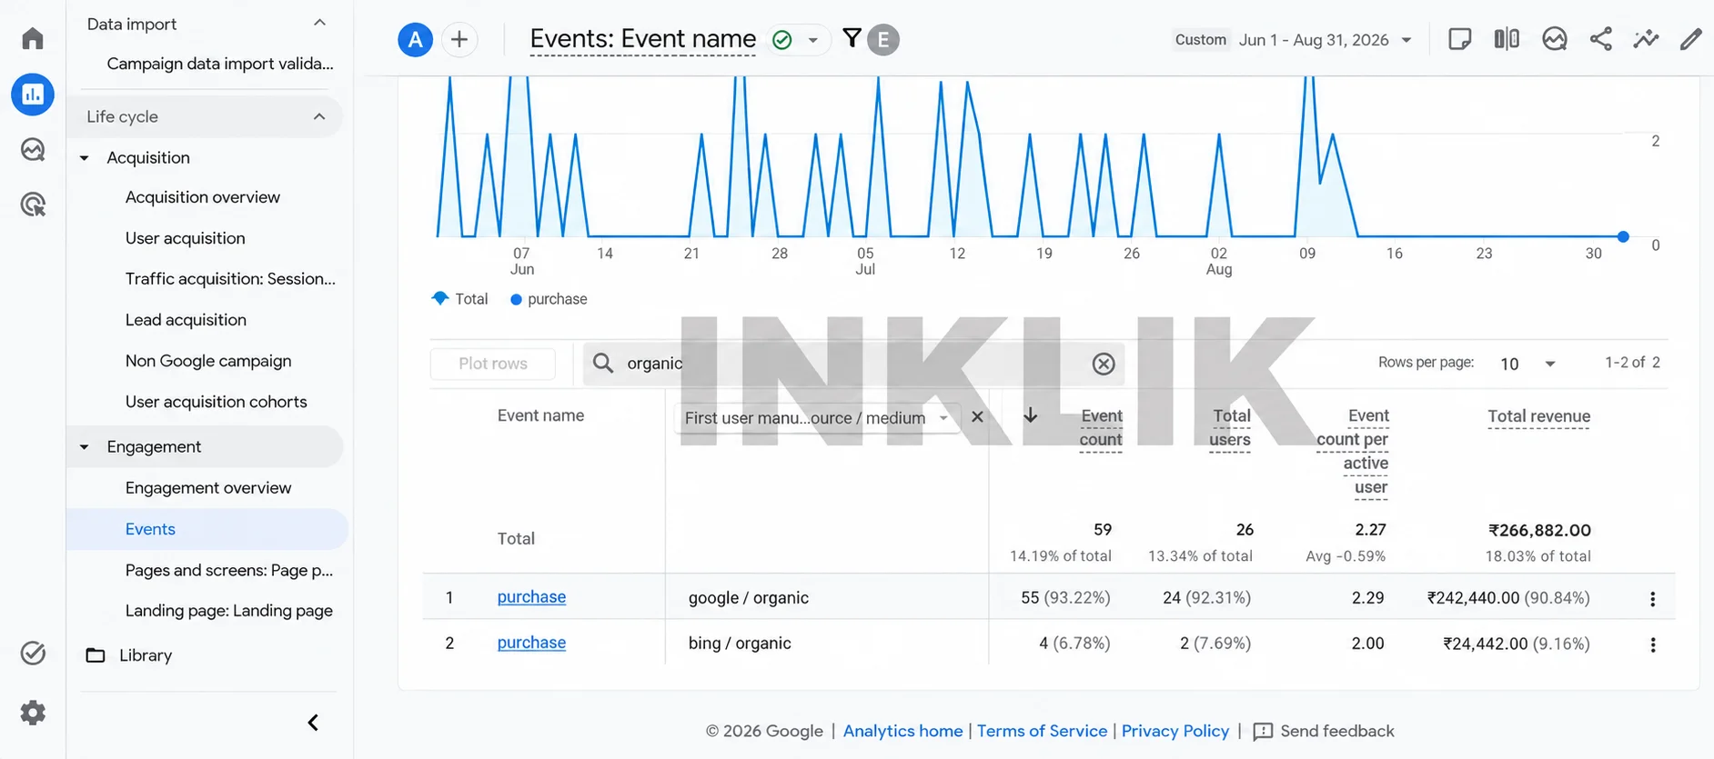
Task: Collapse the Engagement tree group
Action: (x=85, y=447)
